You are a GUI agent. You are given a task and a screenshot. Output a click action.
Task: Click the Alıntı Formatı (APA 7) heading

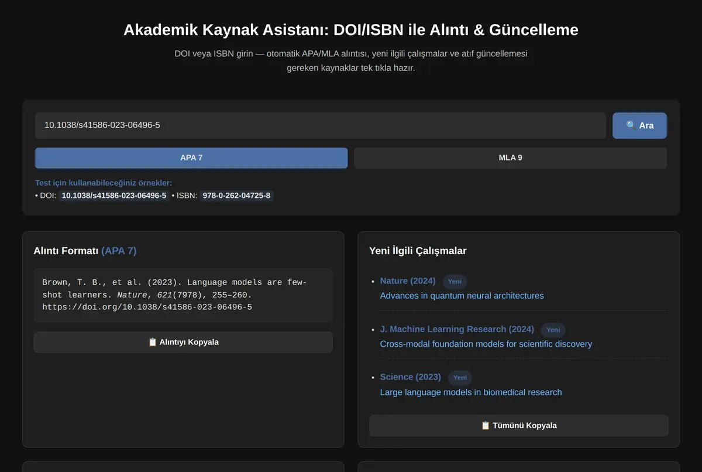tap(85, 251)
